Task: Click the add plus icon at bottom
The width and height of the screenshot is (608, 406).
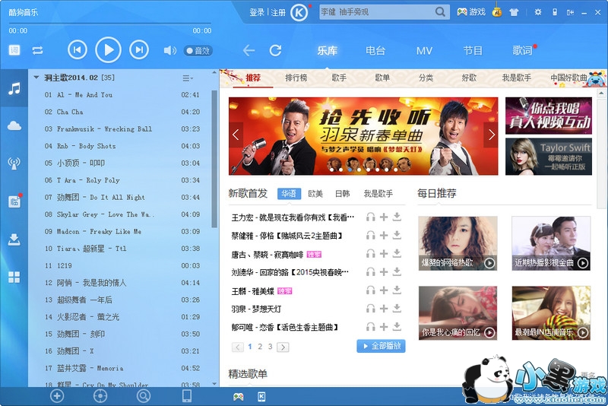Action: 57,396
